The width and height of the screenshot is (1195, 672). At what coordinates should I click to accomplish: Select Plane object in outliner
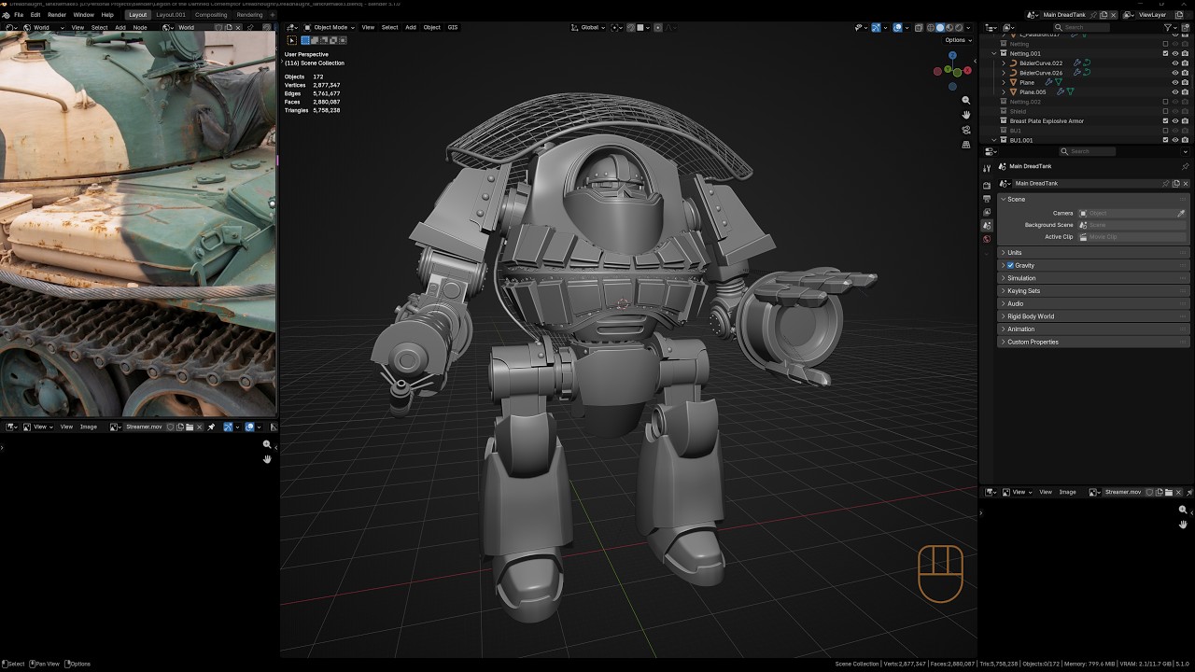coord(1027,82)
